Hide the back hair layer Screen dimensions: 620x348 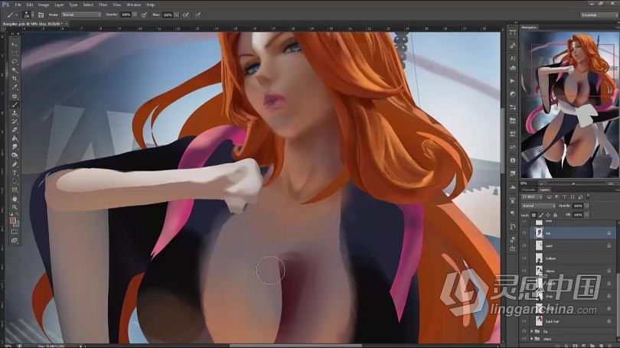[x=524, y=321]
